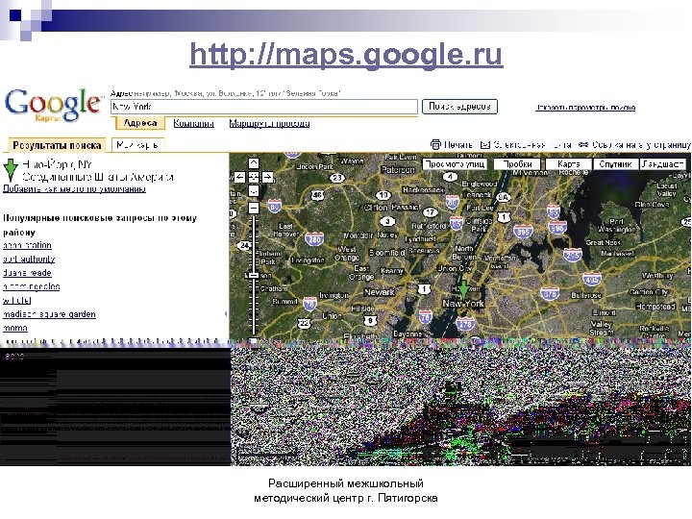The width and height of the screenshot is (692, 519).
Task: Select the Адреса tab
Action: tap(140, 123)
